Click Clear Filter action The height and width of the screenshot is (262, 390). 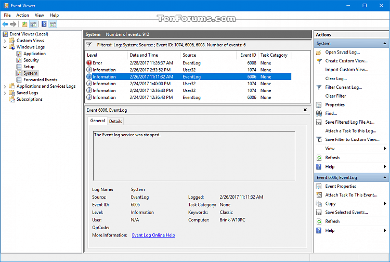335,96
